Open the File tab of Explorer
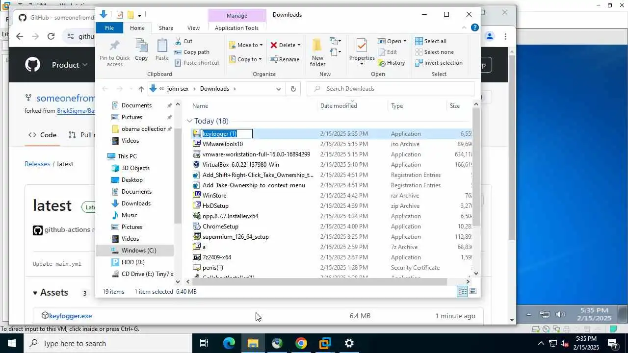The image size is (628, 353). point(109,28)
